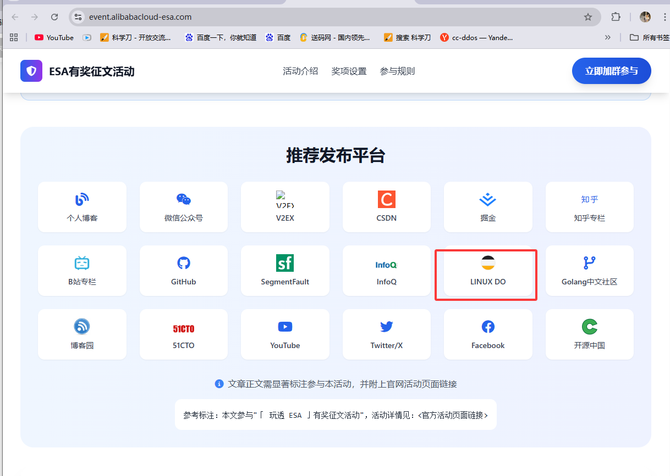Select the B站专栏 bilibili icon
670x476 pixels.
[x=82, y=263]
